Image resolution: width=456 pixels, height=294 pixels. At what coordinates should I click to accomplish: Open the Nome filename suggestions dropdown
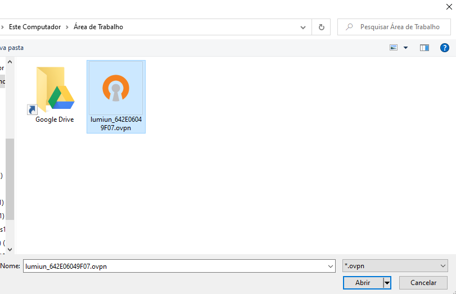coord(331,266)
